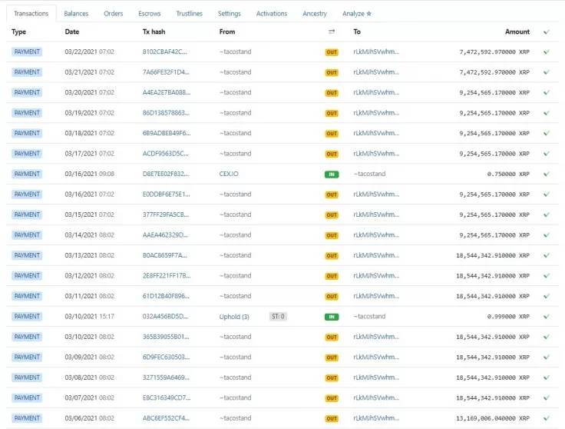Image resolution: width=565 pixels, height=429 pixels.
Task: Click the 13,169,006.040000 XRP amount
Action: [493, 418]
